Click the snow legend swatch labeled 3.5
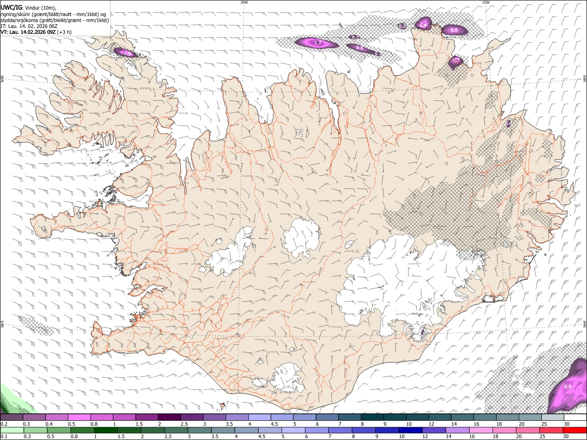The width and height of the screenshot is (587, 440). coord(236,418)
